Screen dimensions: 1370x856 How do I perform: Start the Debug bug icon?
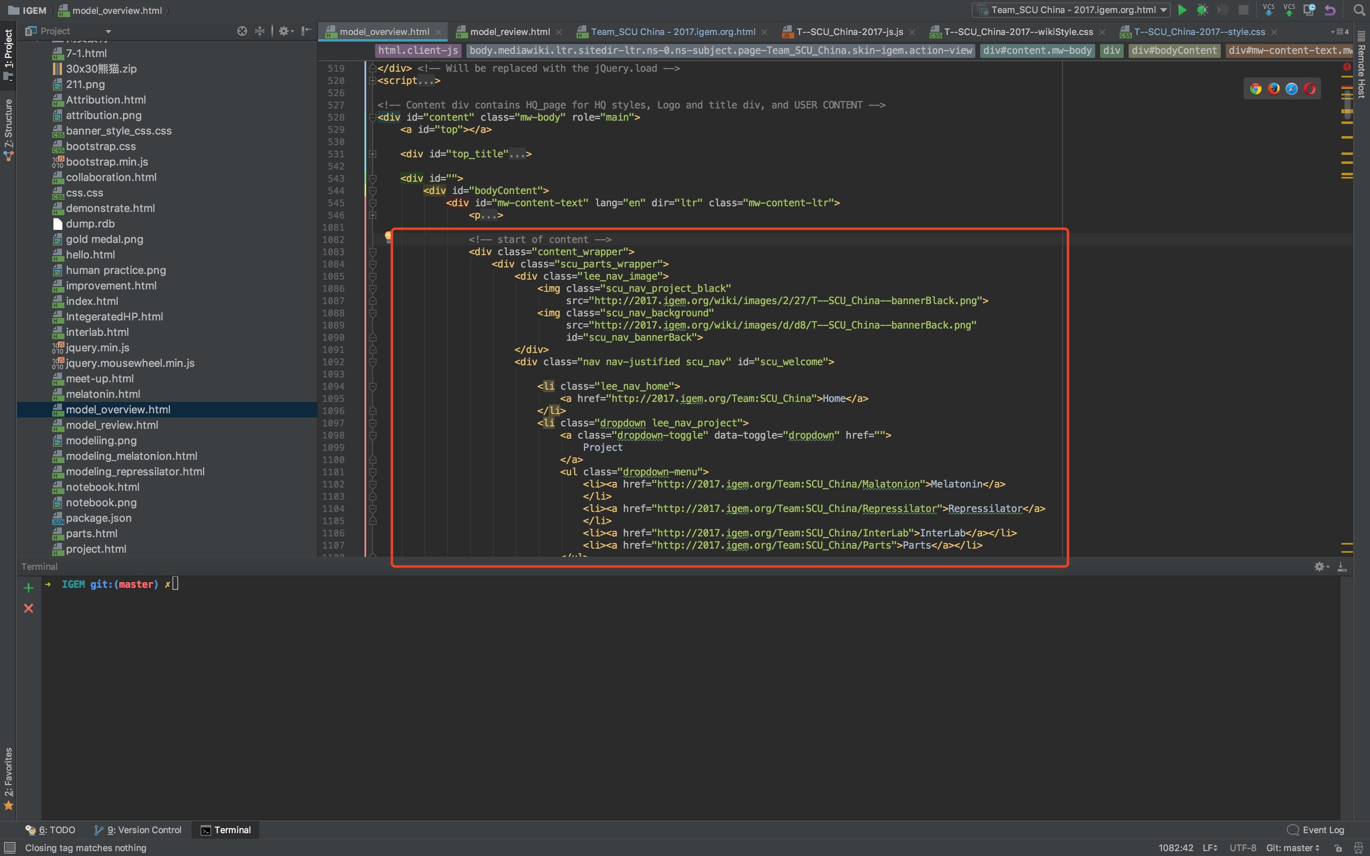pos(1202,10)
